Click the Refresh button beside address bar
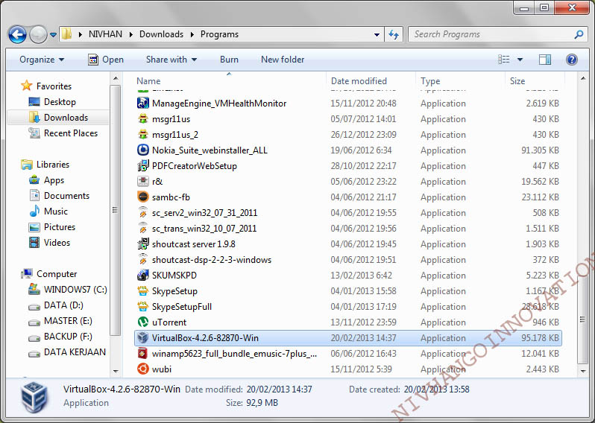595x423 pixels. tap(394, 34)
